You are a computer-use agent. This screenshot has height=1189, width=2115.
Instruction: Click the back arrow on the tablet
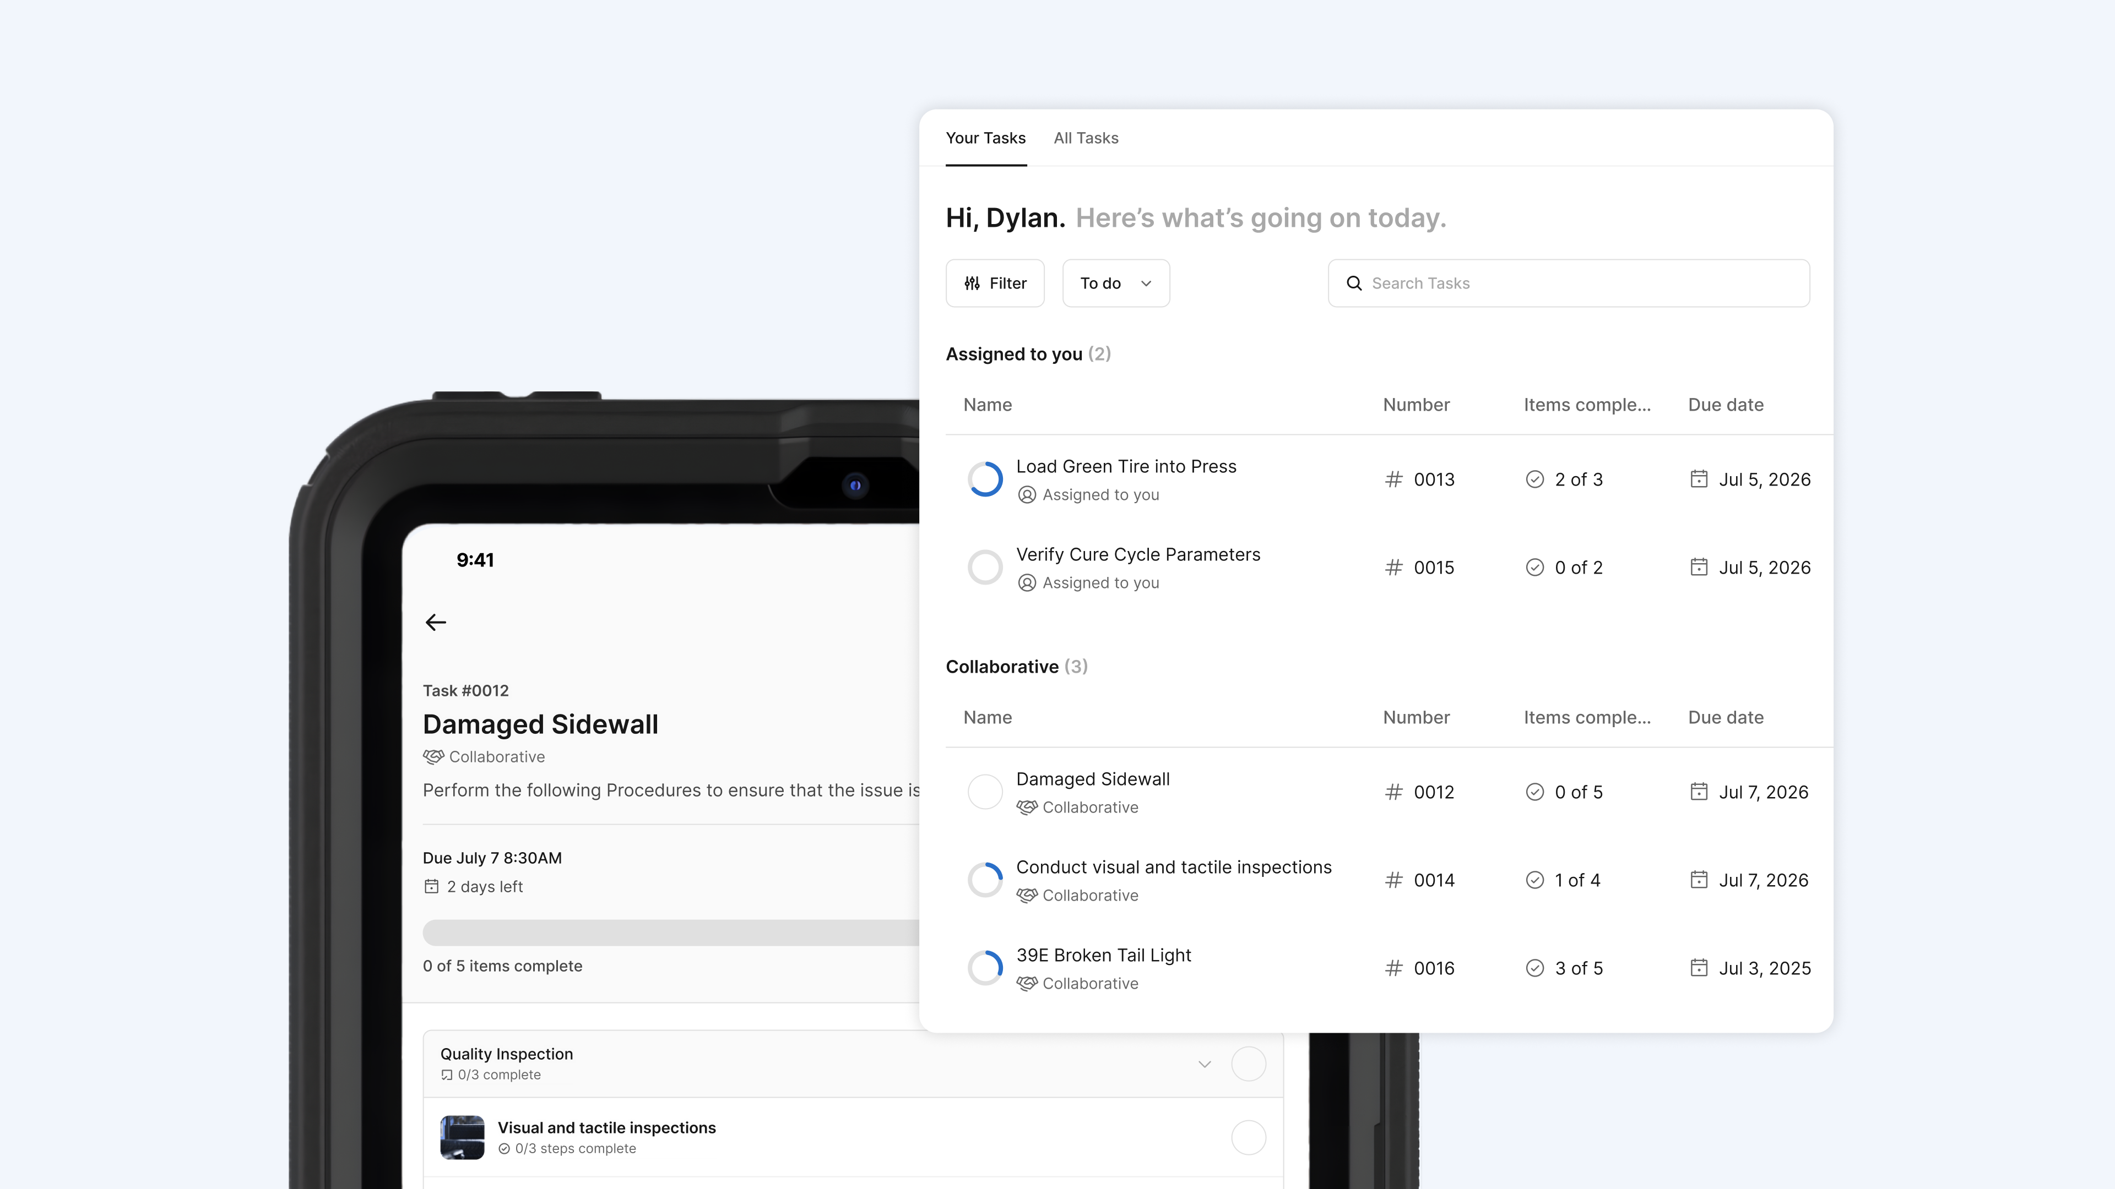click(x=436, y=622)
